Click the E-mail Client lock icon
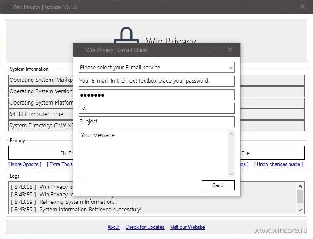This screenshot has height=239, width=313. point(80,50)
